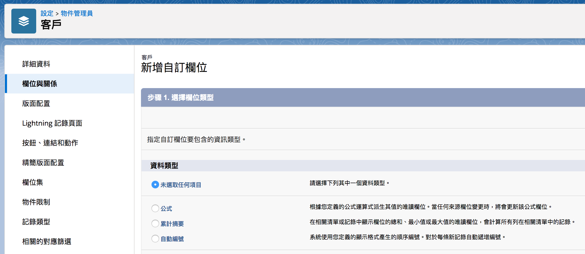Open the 設定 breadcrumb link

click(x=46, y=14)
